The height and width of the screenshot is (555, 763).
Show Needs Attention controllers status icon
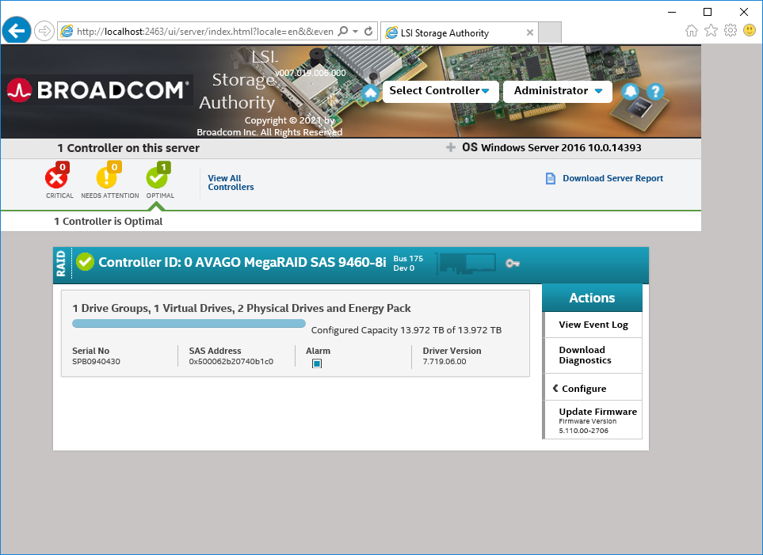pyautogui.click(x=109, y=176)
